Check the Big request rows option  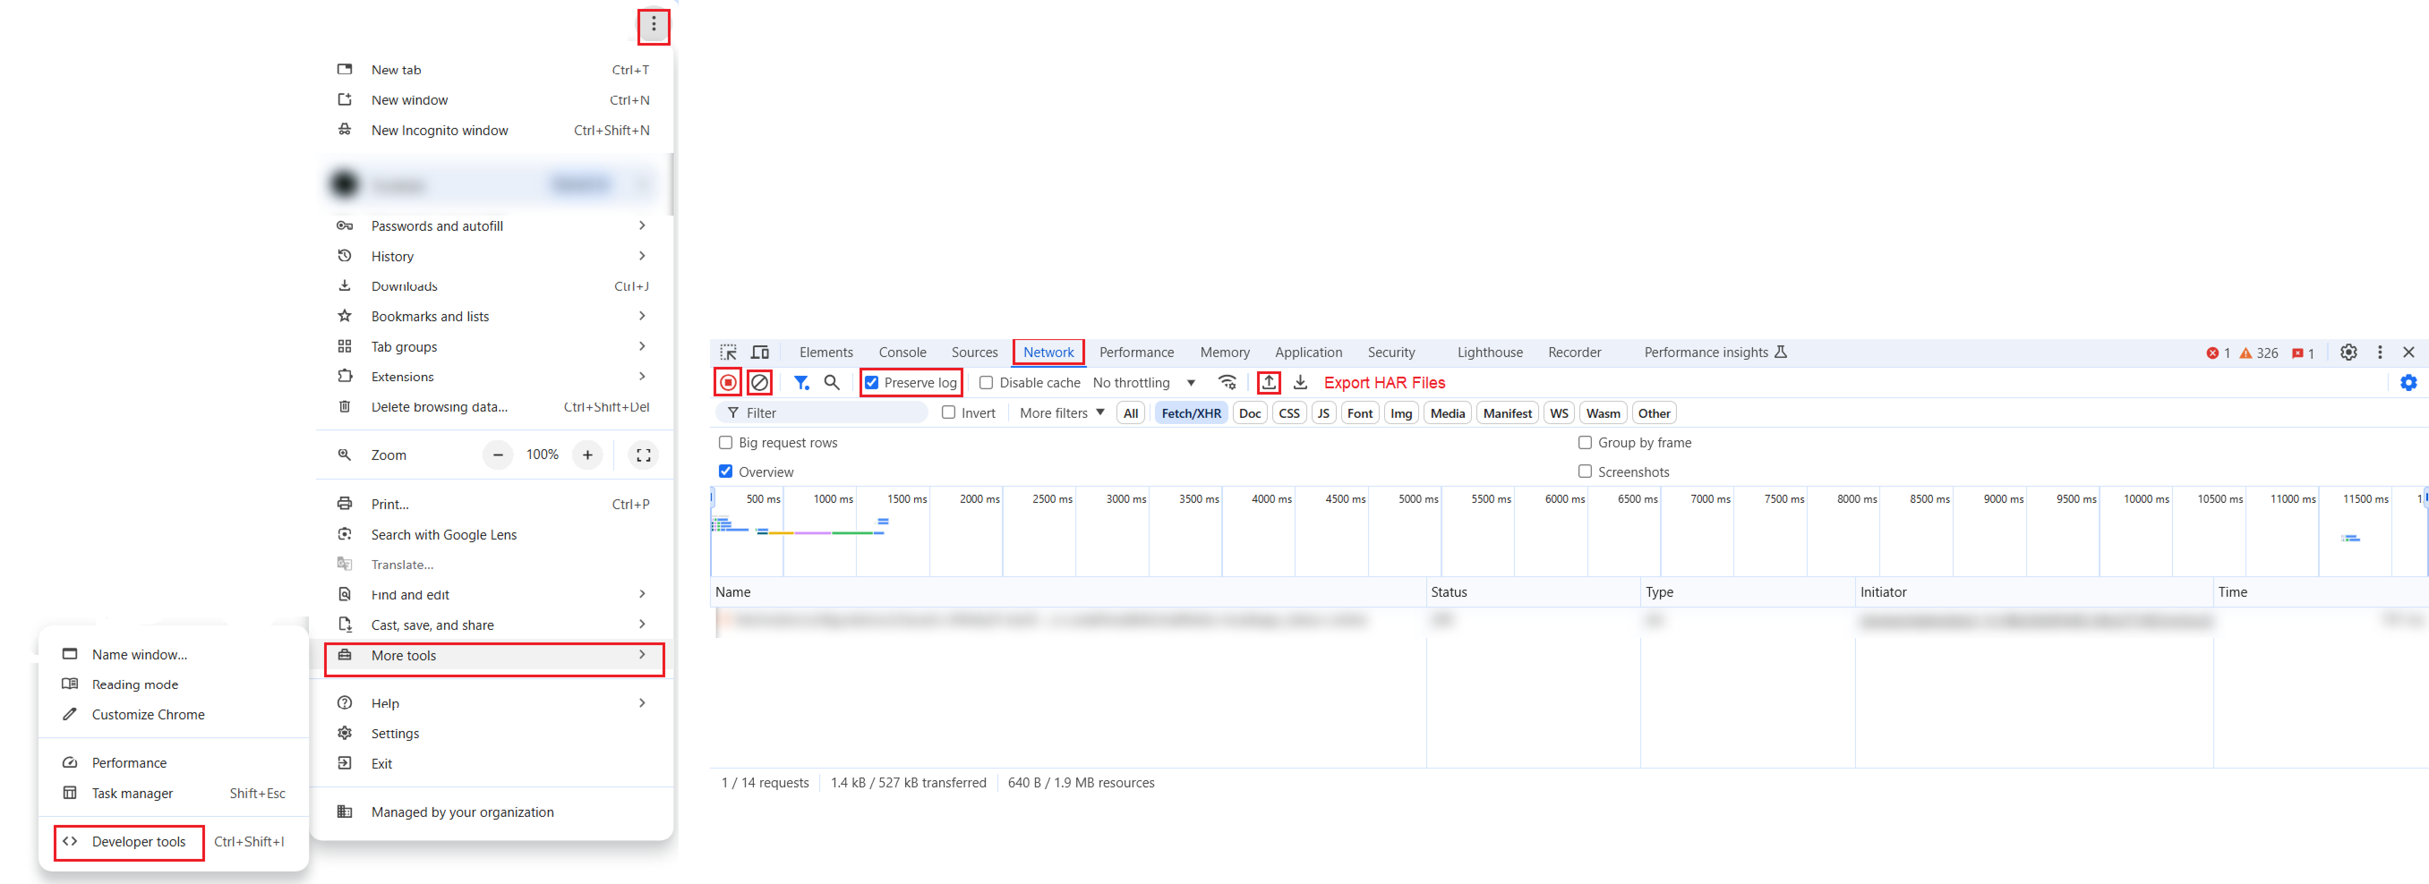pyautogui.click(x=725, y=443)
